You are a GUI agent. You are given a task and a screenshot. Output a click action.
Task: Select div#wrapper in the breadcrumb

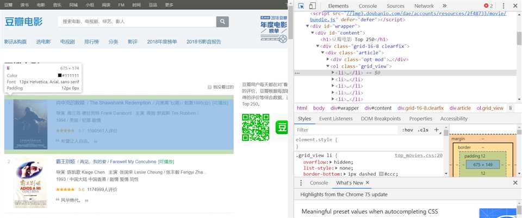tap(345, 108)
